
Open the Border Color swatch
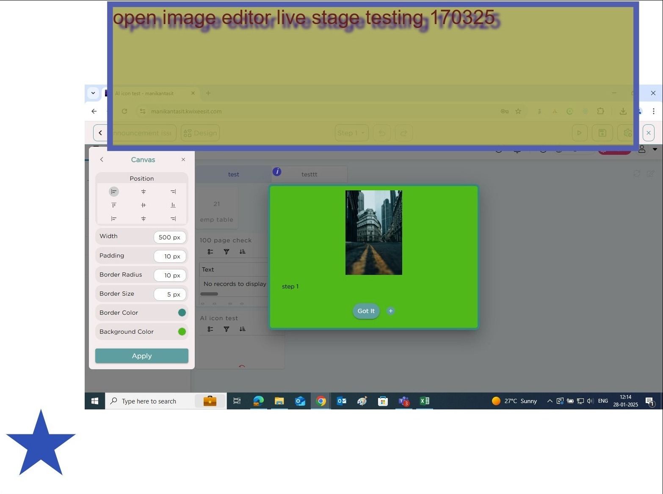[182, 313]
